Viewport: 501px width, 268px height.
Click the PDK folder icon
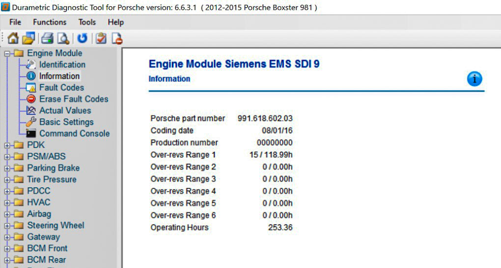tap(19, 145)
